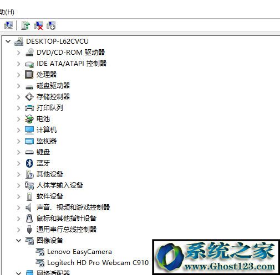Click the Lenovo EasyCamera device icon

(x=40, y=252)
